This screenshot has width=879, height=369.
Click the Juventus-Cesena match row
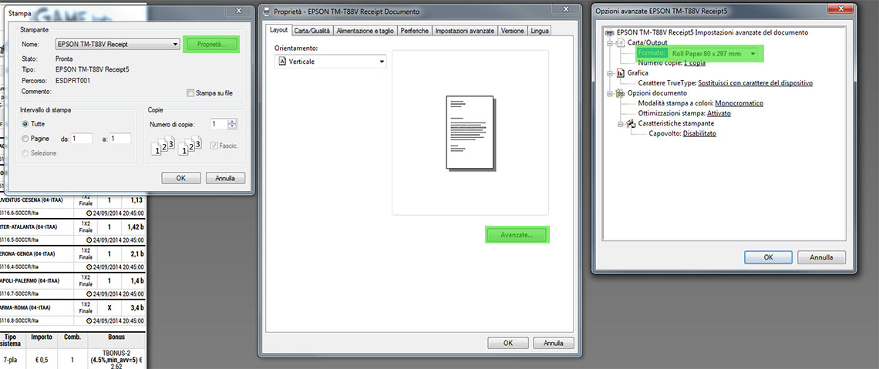tap(73, 200)
